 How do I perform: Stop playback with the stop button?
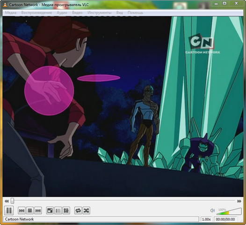[x=30, y=210]
